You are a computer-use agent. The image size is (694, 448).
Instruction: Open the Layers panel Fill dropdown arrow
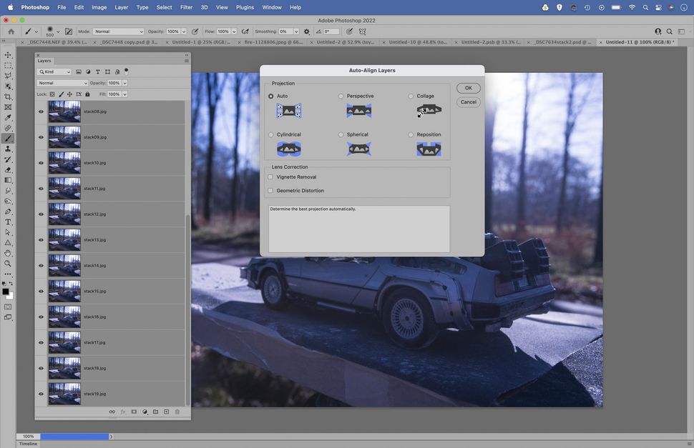[124, 94]
